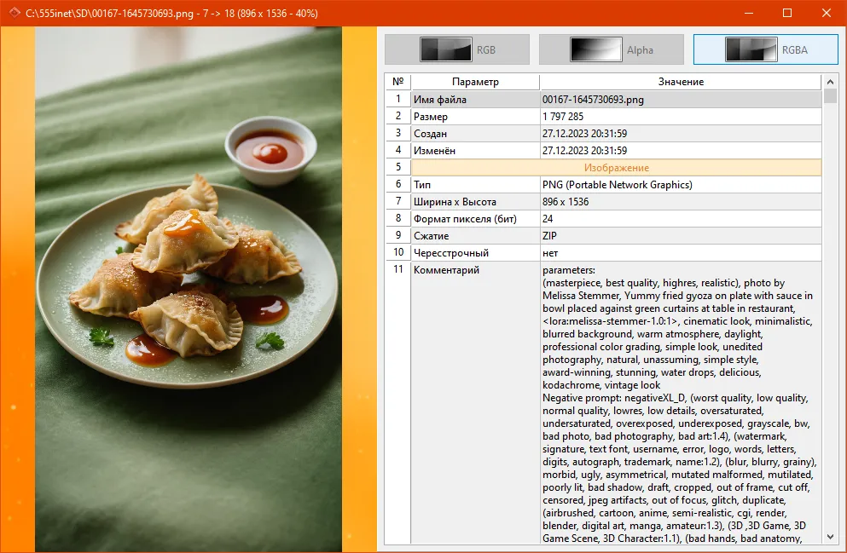Click the comment parameters text block
Screen dimensions: 847x553
tap(681, 403)
